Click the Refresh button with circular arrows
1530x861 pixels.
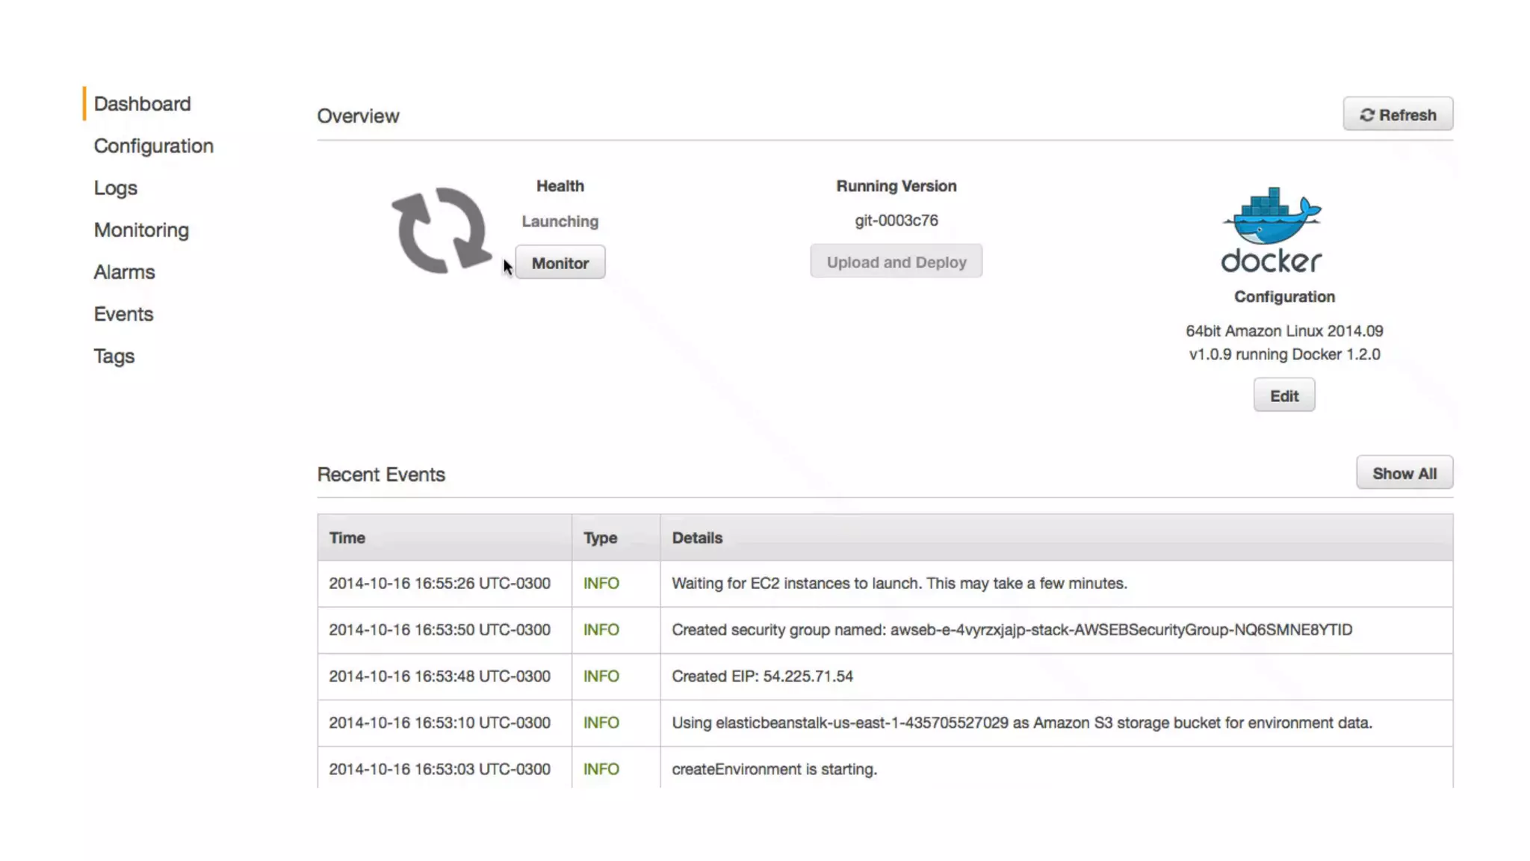coord(1397,114)
